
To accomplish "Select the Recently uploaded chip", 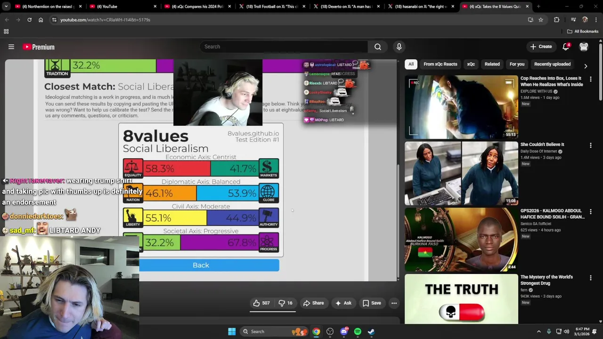I will tap(552, 64).
